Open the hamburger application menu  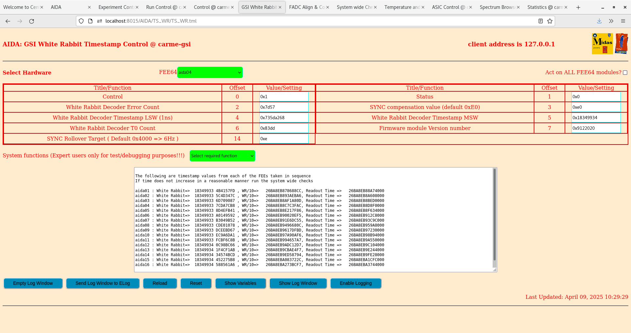623,21
